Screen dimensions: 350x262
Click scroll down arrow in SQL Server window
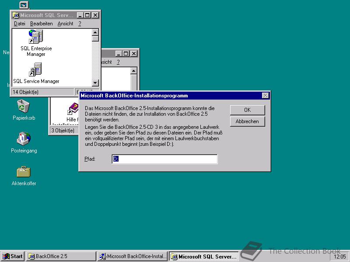pos(95,83)
